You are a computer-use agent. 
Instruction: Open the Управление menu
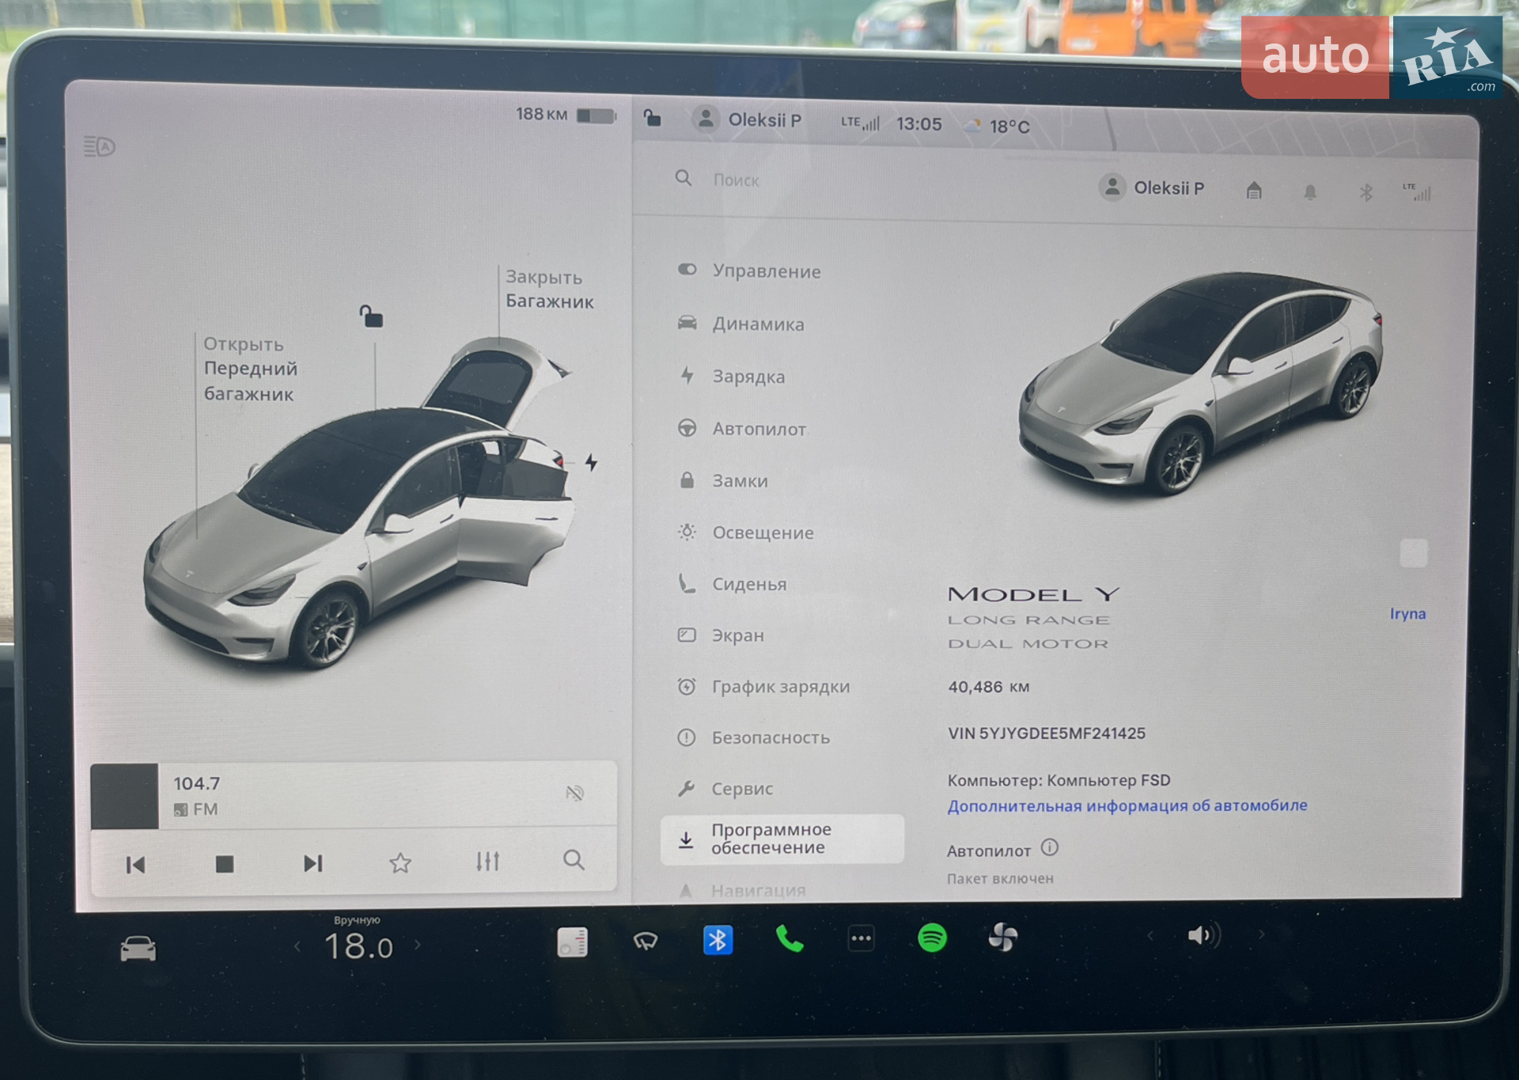click(749, 271)
